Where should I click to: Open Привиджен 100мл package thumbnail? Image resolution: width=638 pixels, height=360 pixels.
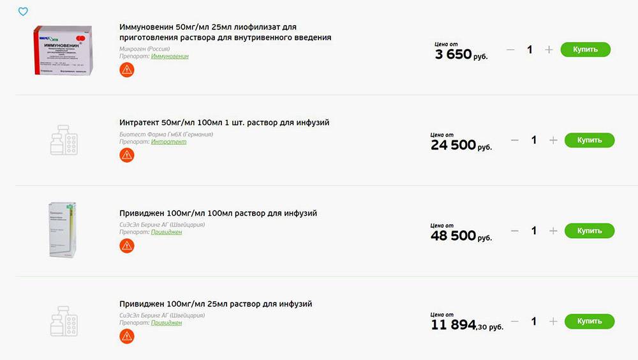63,230
